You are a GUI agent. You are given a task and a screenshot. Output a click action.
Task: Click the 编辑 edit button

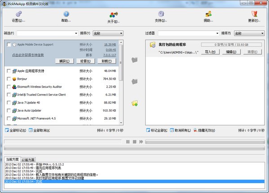pos(231,52)
